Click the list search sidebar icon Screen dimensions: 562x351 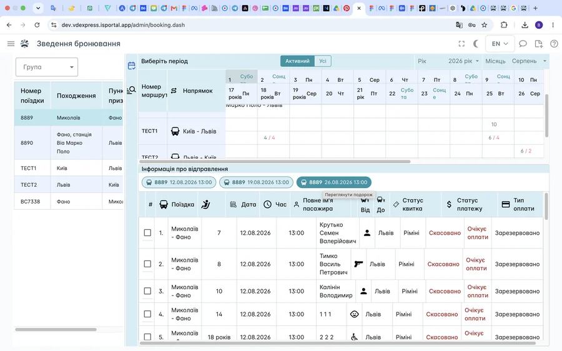tap(132, 90)
